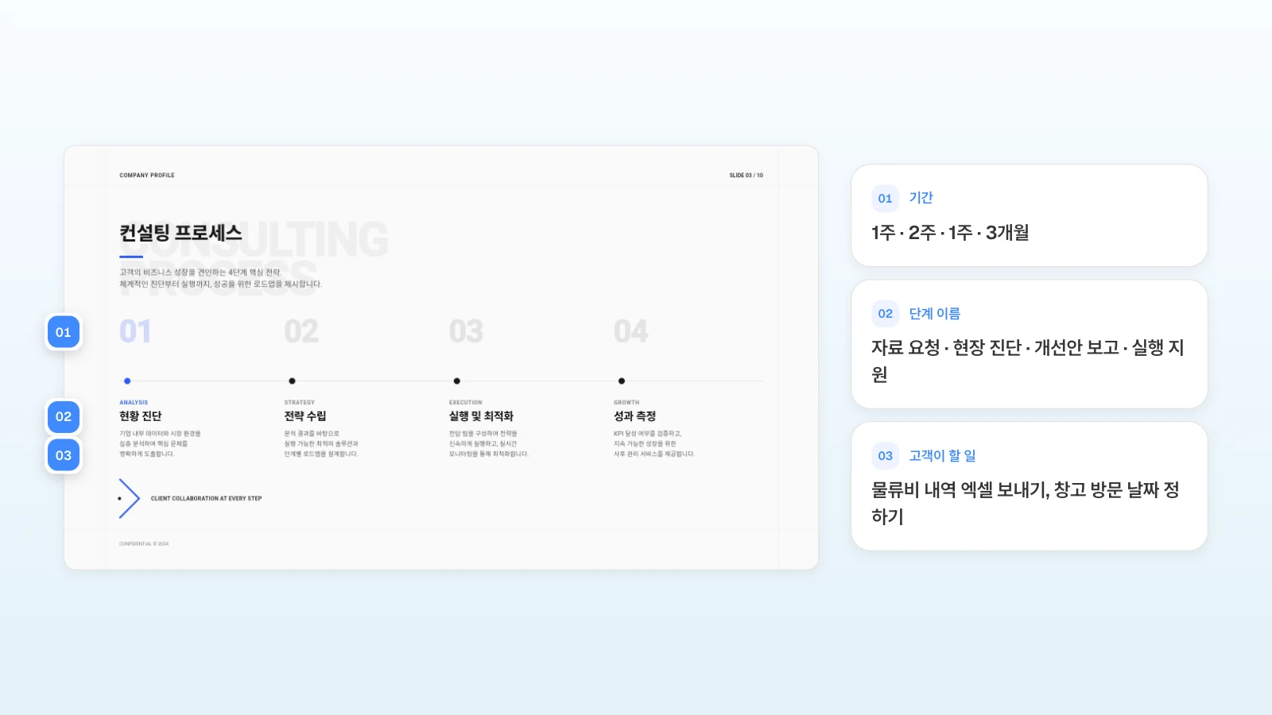
Task: Click the blue timeline dot above ANALYSIS
Action: (x=127, y=381)
